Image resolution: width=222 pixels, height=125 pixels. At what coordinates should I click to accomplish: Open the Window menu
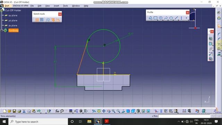click(x=76, y=6)
